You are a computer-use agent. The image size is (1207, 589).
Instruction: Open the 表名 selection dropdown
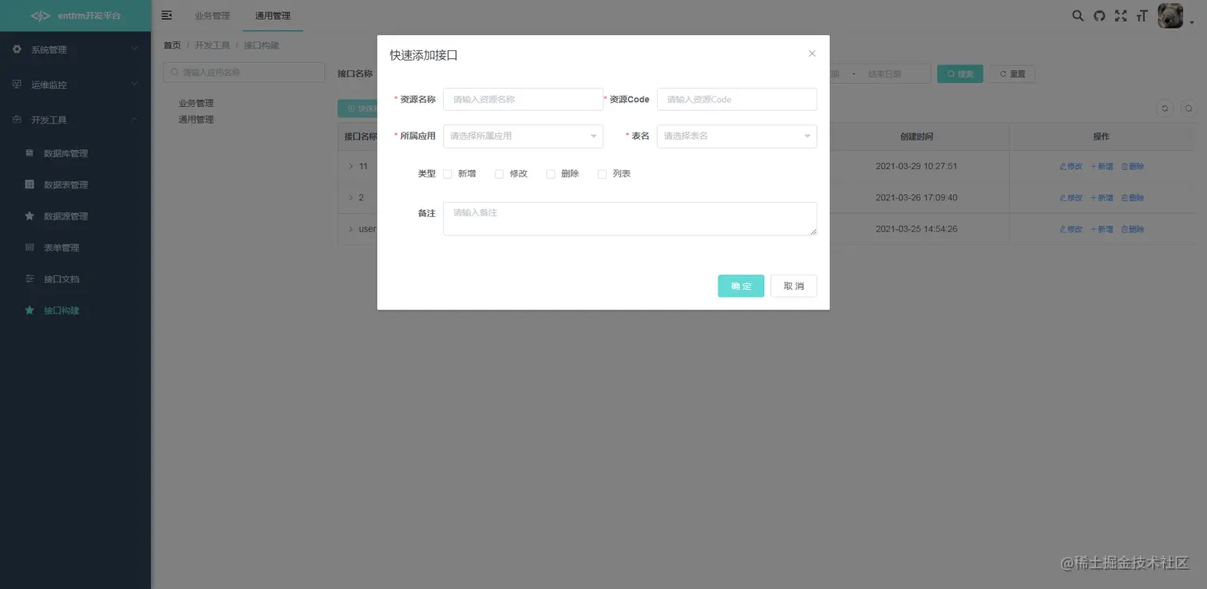(x=736, y=136)
